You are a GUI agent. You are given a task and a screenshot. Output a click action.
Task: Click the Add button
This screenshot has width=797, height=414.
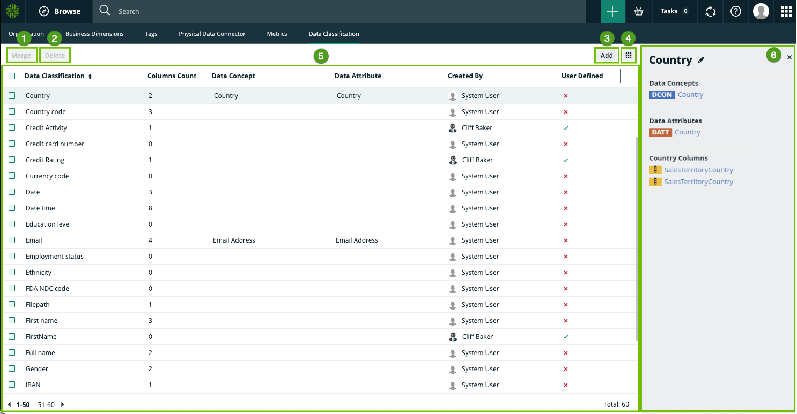click(607, 55)
